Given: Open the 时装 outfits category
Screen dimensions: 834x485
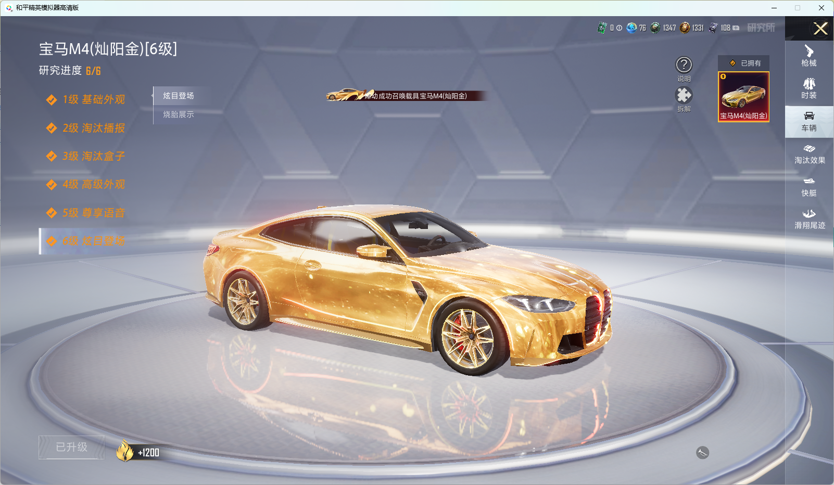Looking at the screenshot, I should point(809,88).
